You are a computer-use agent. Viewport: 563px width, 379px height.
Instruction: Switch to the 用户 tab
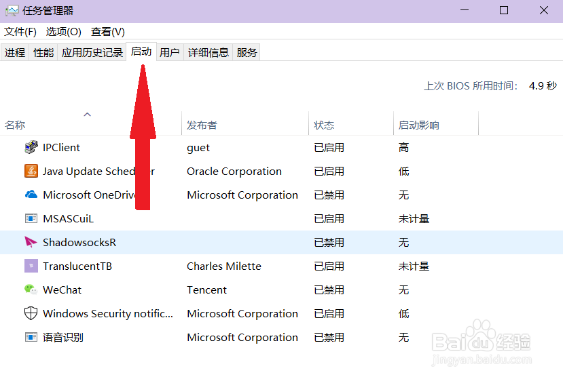[x=170, y=52]
